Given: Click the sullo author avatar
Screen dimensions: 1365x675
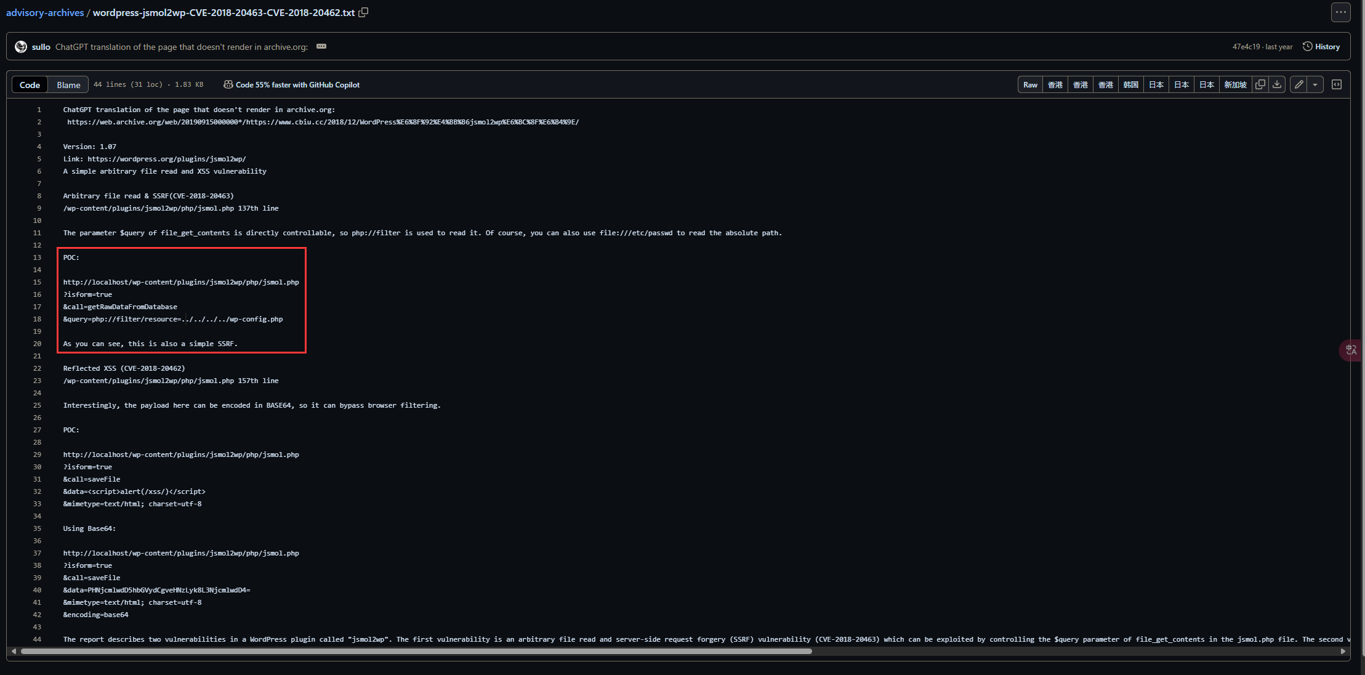Looking at the screenshot, I should 21,47.
